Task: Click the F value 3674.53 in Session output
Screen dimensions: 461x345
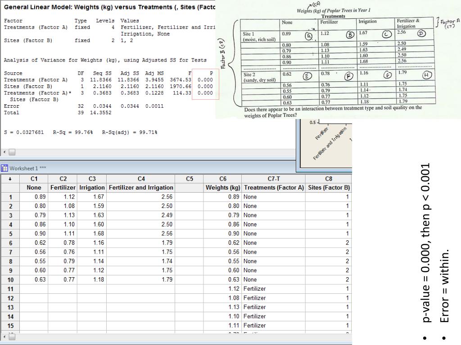Action: coord(181,80)
